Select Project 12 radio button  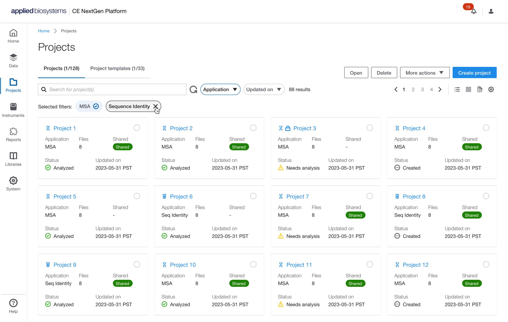486,264
